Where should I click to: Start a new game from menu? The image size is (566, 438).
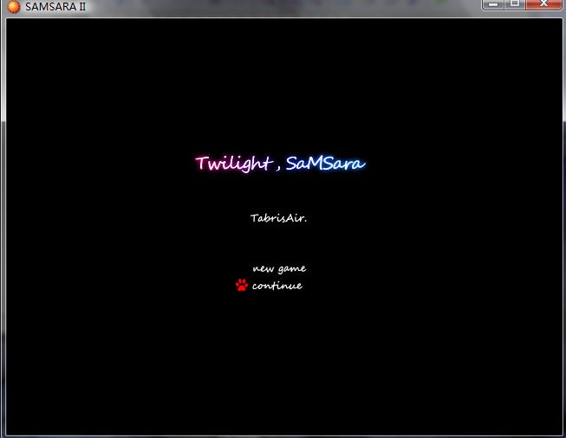coord(279,269)
